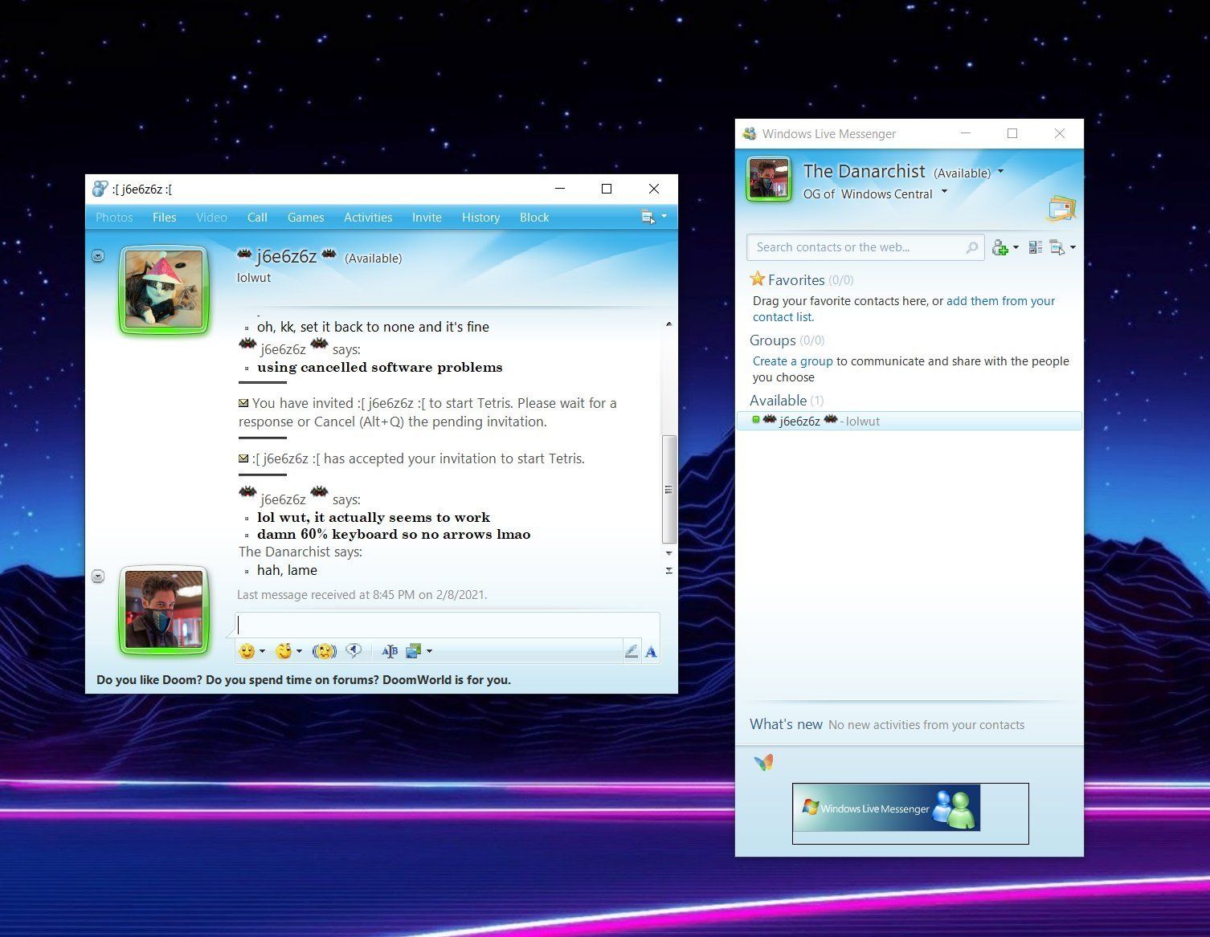Click the add a contact icon

pos(1001,247)
